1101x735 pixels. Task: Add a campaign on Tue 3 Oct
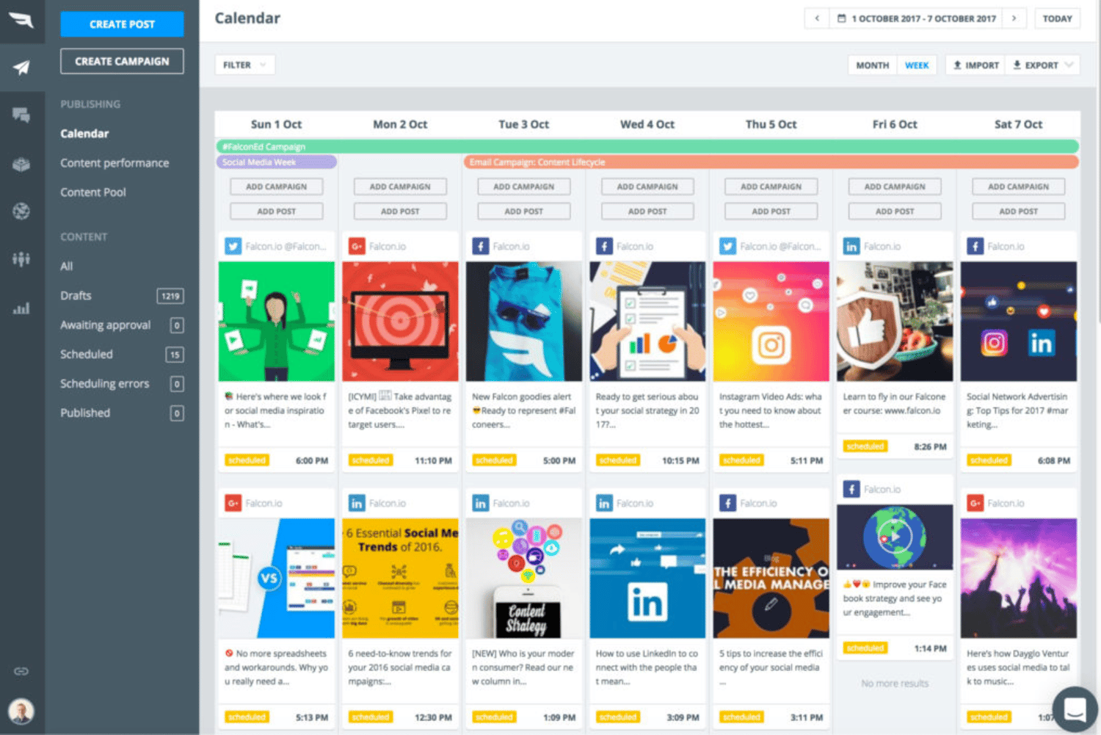click(524, 187)
